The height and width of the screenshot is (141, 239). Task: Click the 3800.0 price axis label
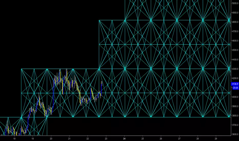235,116
